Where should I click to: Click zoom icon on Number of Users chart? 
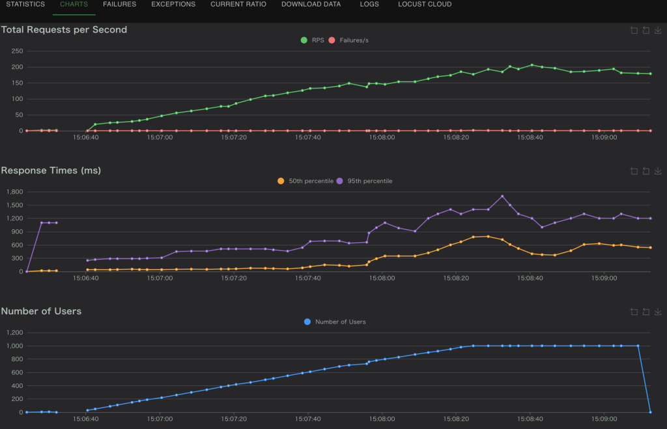[x=634, y=312]
